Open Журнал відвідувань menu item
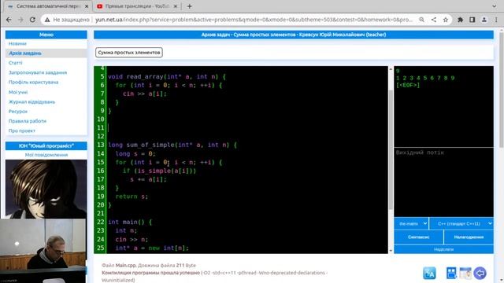Screen dimensions: 504x283 tap(31, 101)
